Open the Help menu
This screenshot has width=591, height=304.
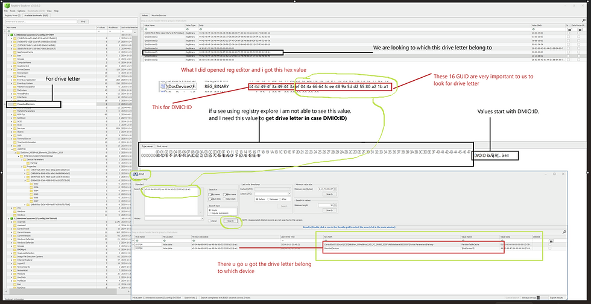pos(56,11)
